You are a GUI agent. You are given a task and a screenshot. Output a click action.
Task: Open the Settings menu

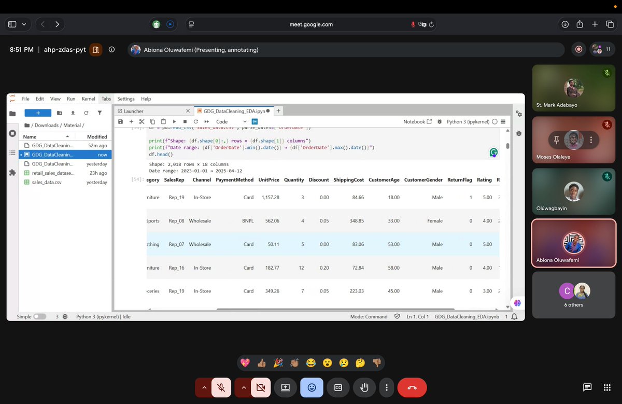(x=126, y=99)
